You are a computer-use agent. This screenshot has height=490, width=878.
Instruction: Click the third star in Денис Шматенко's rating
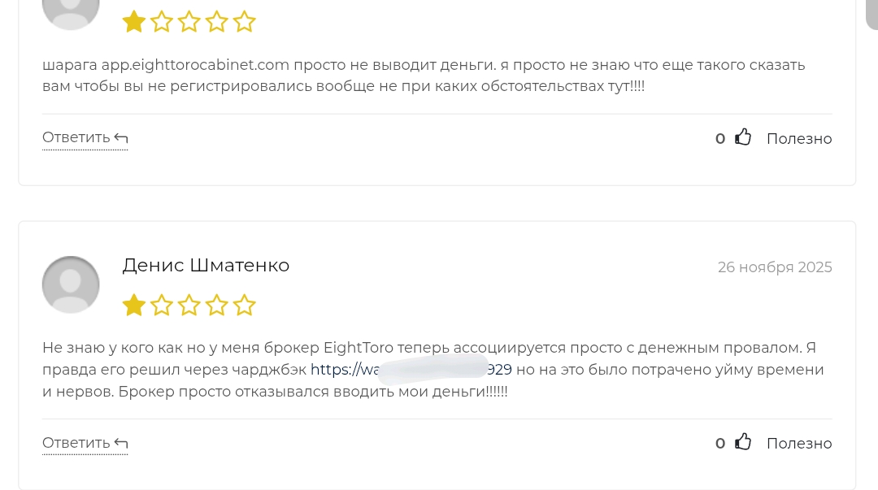click(189, 306)
